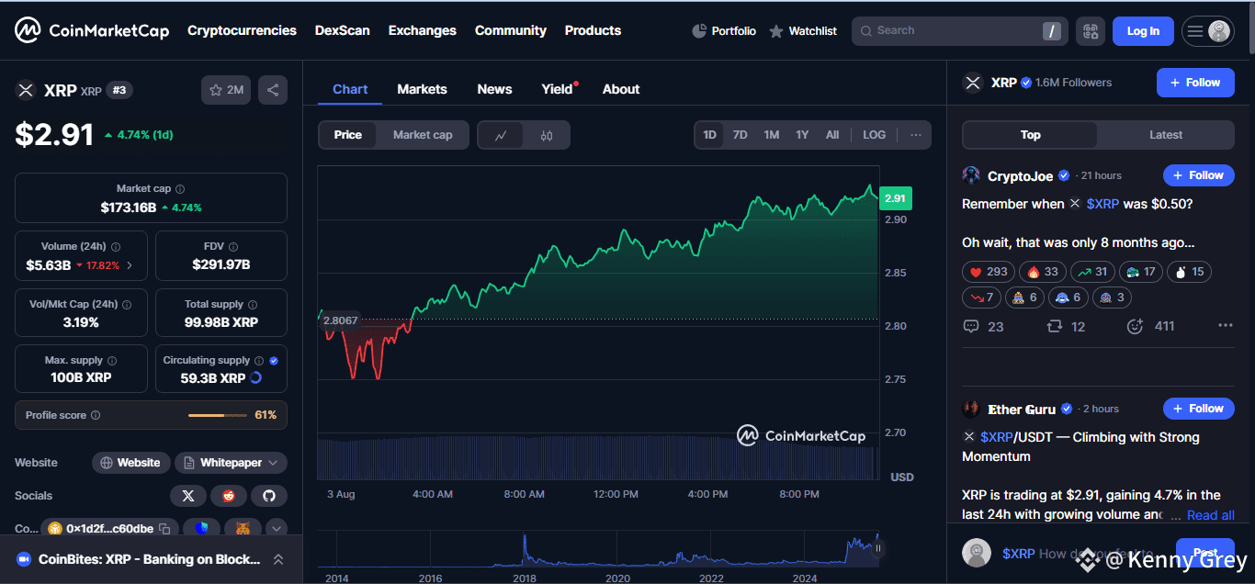Click the FDV info icon
Viewport: 1255px width, 584px height.
[233, 247]
